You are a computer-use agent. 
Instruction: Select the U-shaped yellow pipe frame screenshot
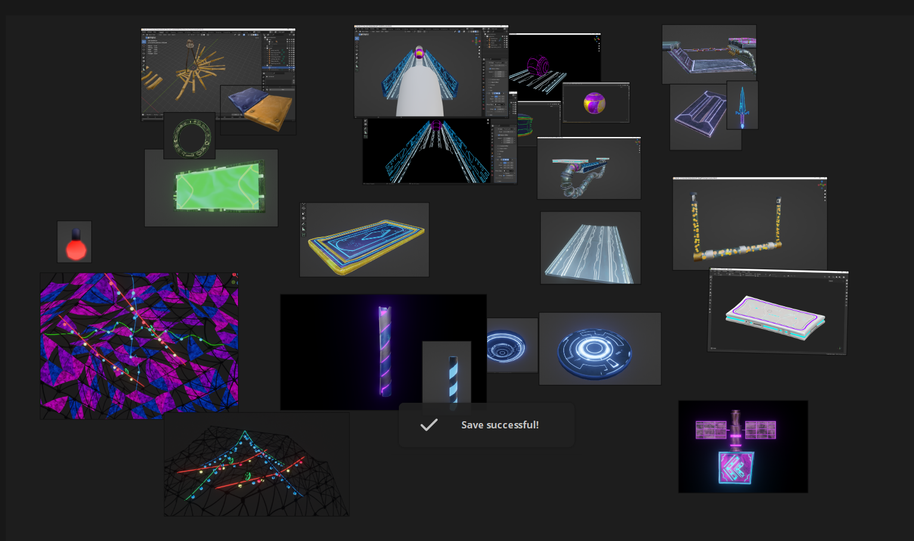pos(749,224)
